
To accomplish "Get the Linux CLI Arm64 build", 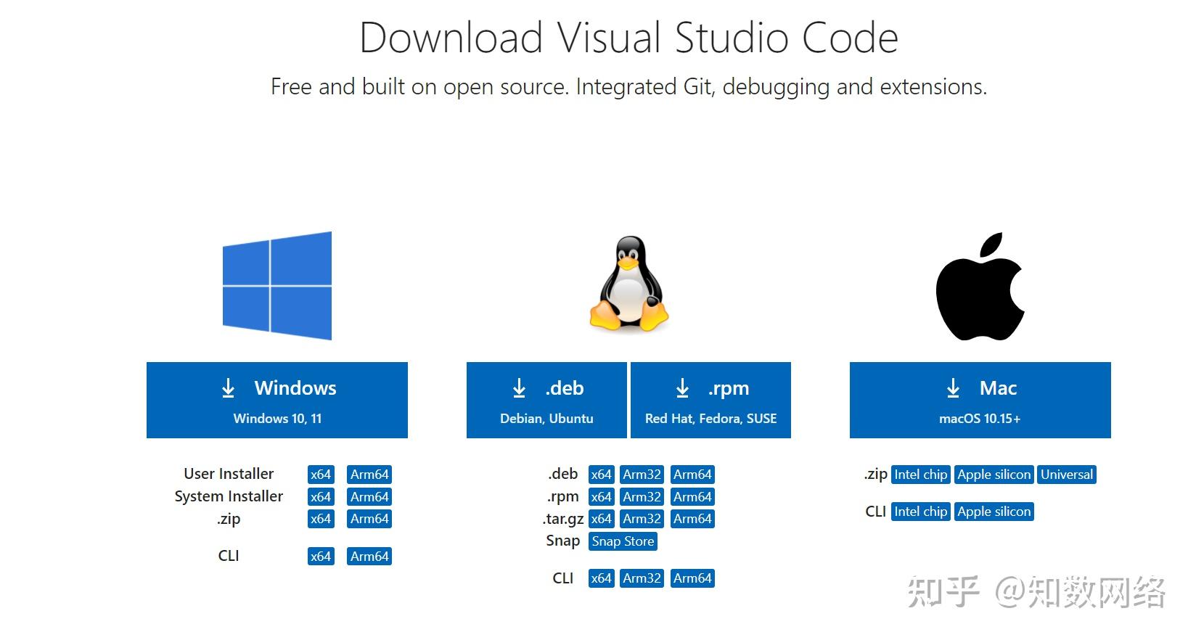I will (692, 578).
